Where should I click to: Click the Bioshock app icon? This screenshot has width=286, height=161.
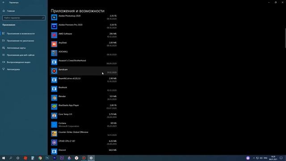[54, 89]
